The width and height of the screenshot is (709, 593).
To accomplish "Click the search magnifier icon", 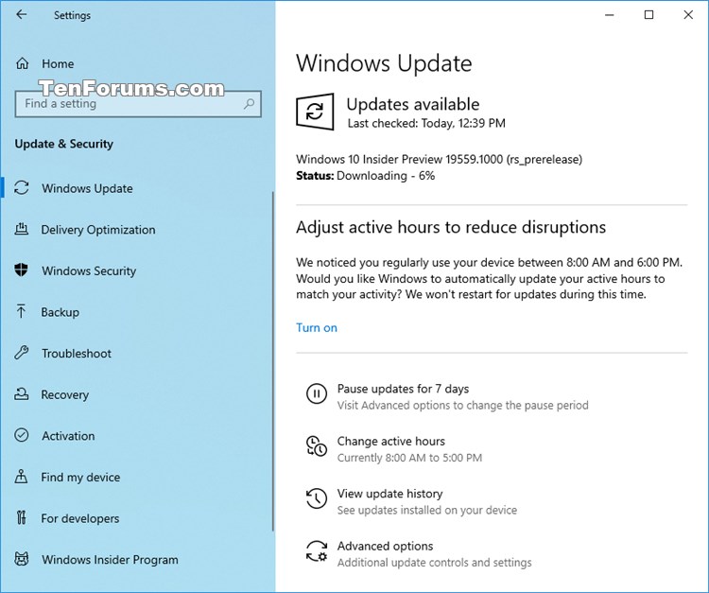I will [x=249, y=104].
